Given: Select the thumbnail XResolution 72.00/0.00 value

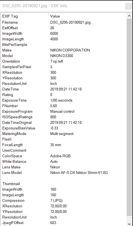Looking at the screenshot, I should [58, 206].
